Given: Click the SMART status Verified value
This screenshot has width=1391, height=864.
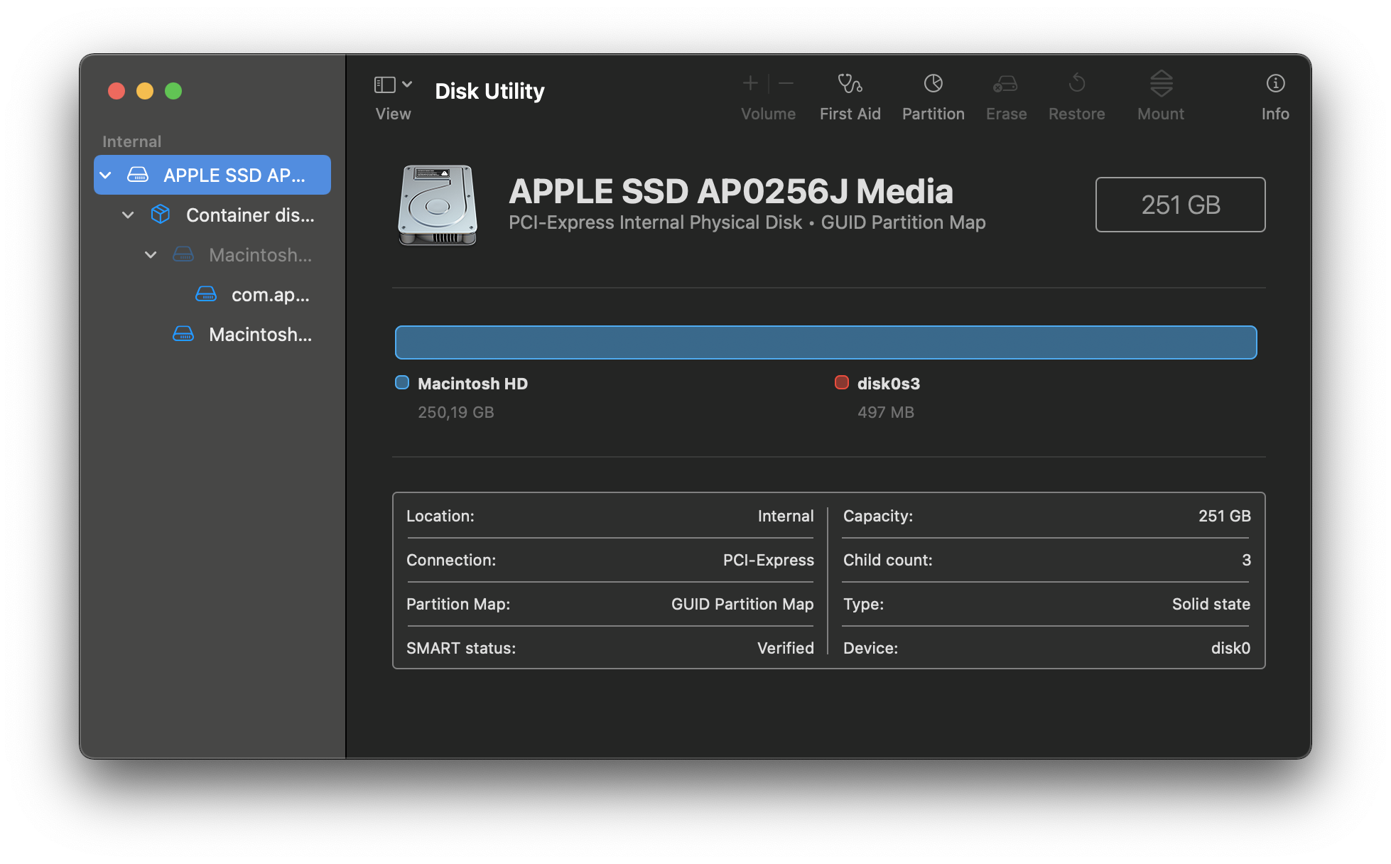Looking at the screenshot, I should pos(785,648).
